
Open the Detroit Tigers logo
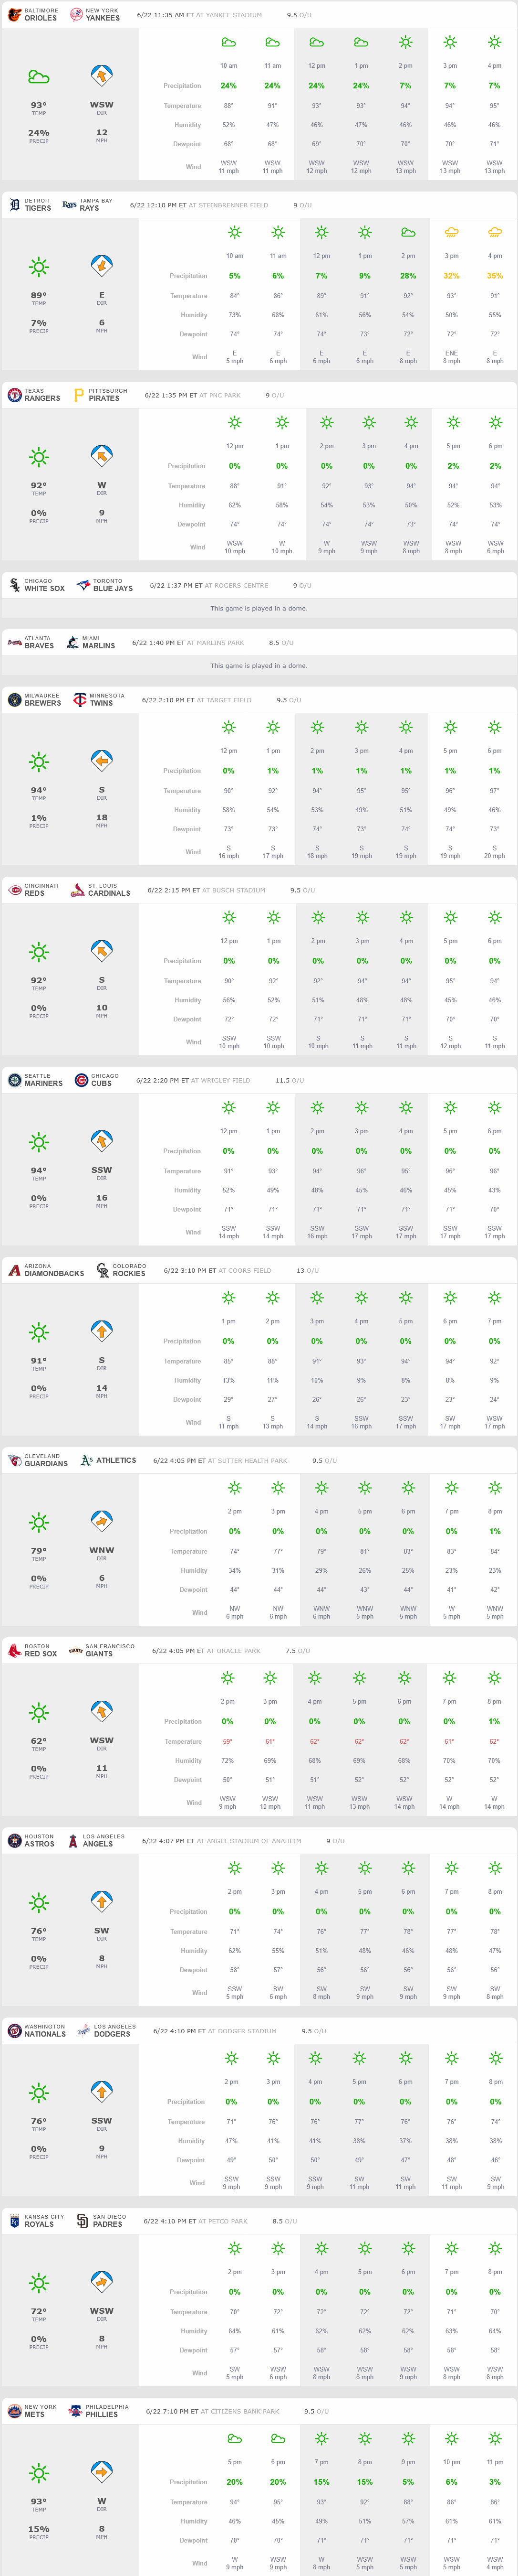pyautogui.click(x=14, y=205)
